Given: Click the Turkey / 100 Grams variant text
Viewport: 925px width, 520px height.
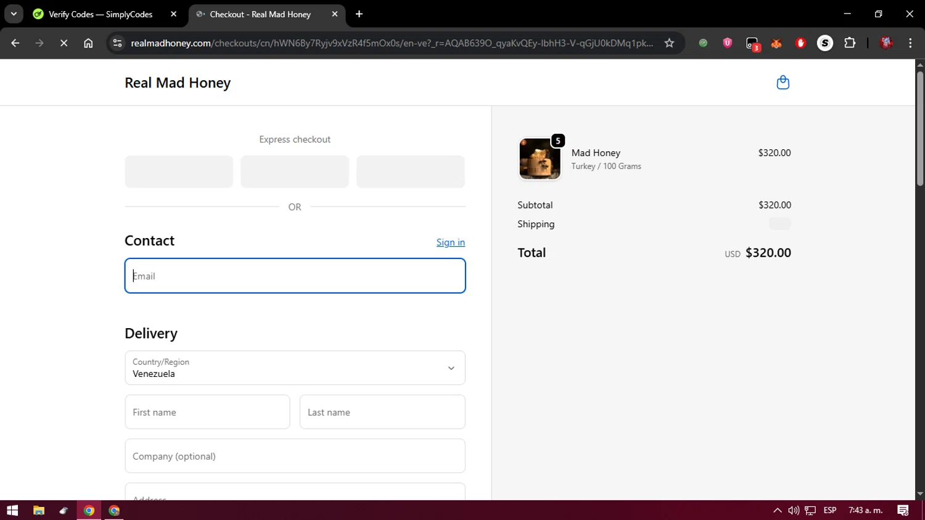Looking at the screenshot, I should click(x=606, y=167).
